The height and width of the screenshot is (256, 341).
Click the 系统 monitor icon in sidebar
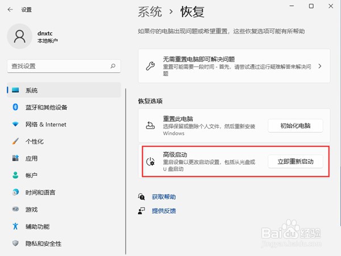[x=15, y=90]
